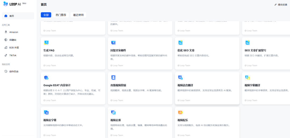Click the 优化 SEO 文章 icon
Screen dimensions: 290x138
pos(180,43)
